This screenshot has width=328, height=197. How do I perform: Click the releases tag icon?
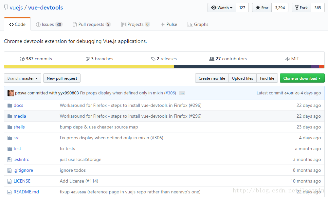pos(153,59)
